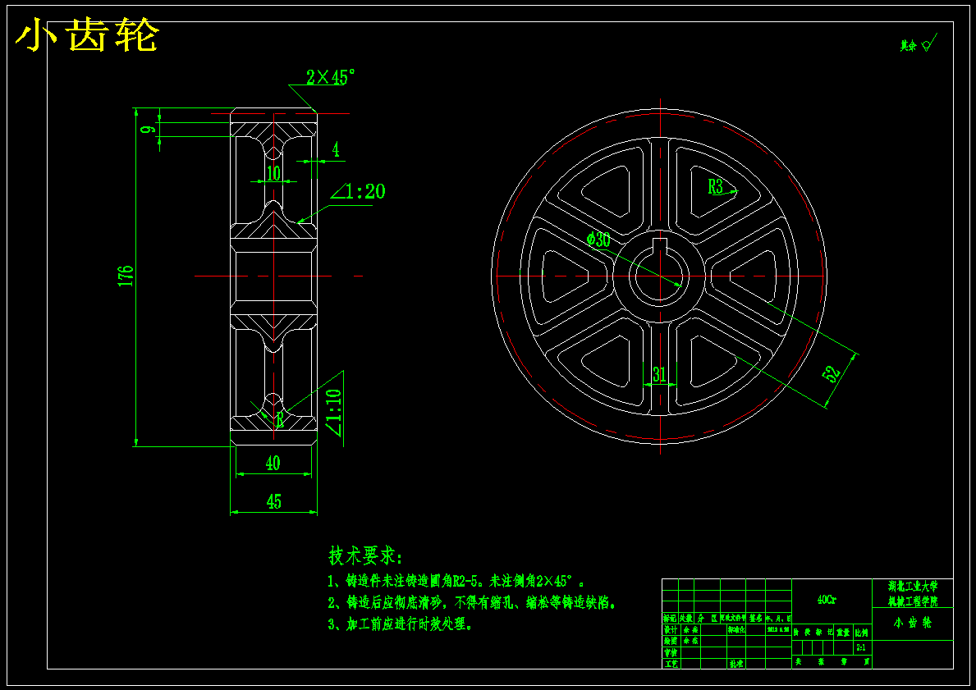Select the 小齿轮 name in title block
Image resolution: width=976 pixels, height=690 pixels.
(913, 623)
